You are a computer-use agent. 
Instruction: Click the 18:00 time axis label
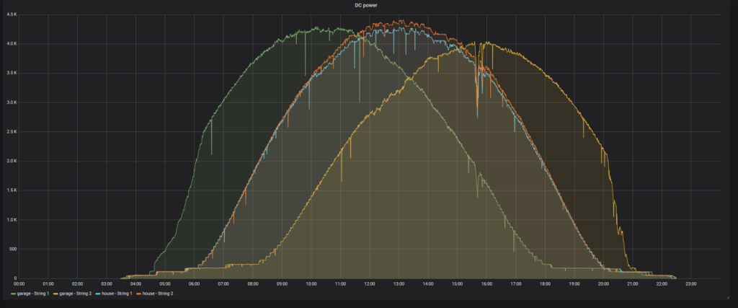(545, 284)
